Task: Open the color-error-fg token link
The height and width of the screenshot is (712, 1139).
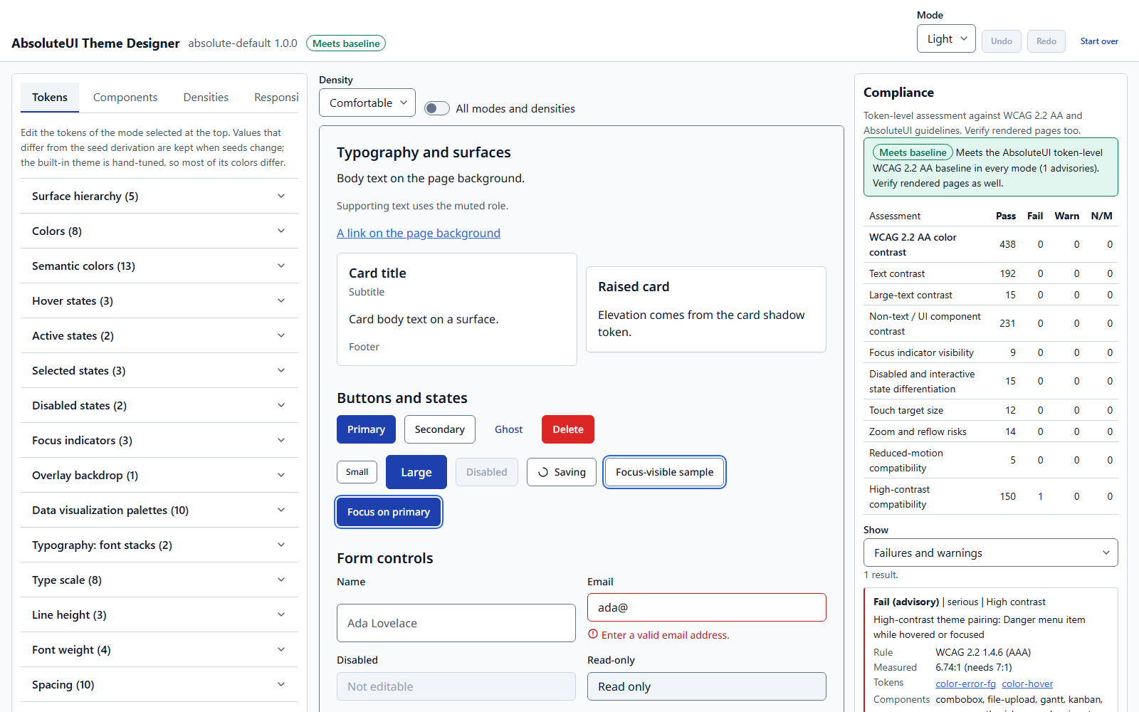Action: [965, 684]
